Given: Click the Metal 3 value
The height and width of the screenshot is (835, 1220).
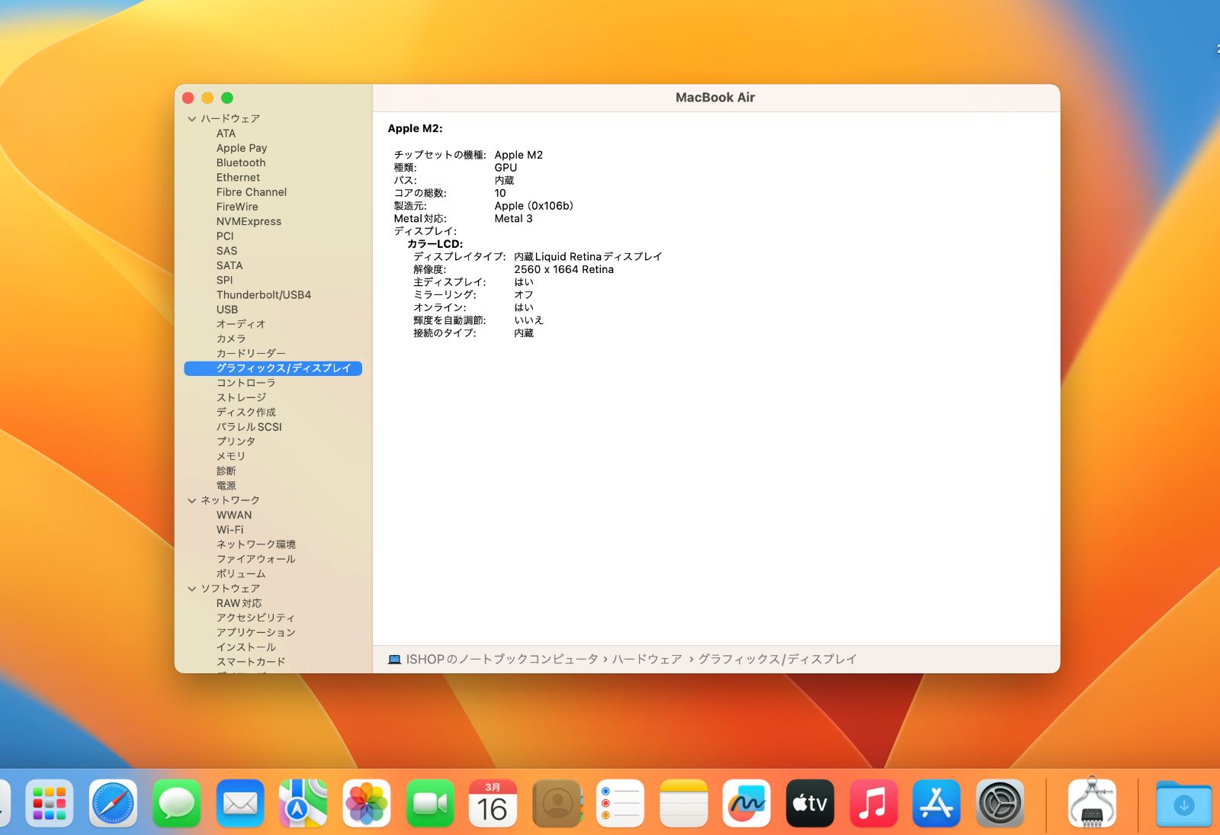Looking at the screenshot, I should tap(513, 219).
